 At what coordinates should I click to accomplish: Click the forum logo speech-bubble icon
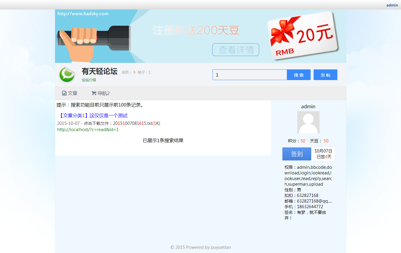(67, 75)
